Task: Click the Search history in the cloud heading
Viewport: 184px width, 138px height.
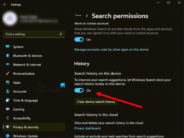Action: click(96, 115)
